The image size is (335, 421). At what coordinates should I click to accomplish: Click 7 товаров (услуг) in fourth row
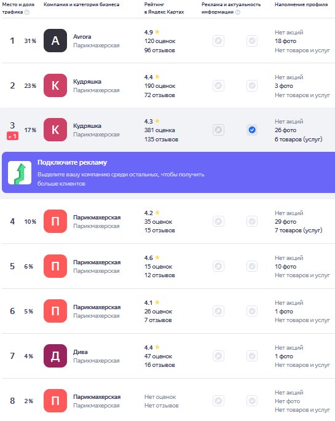pyautogui.click(x=299, y=230)
